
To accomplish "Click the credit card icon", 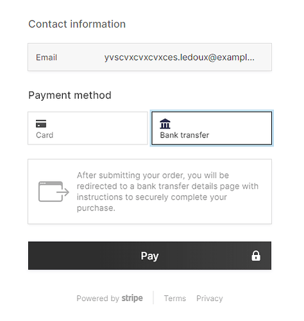I will 41,124.
